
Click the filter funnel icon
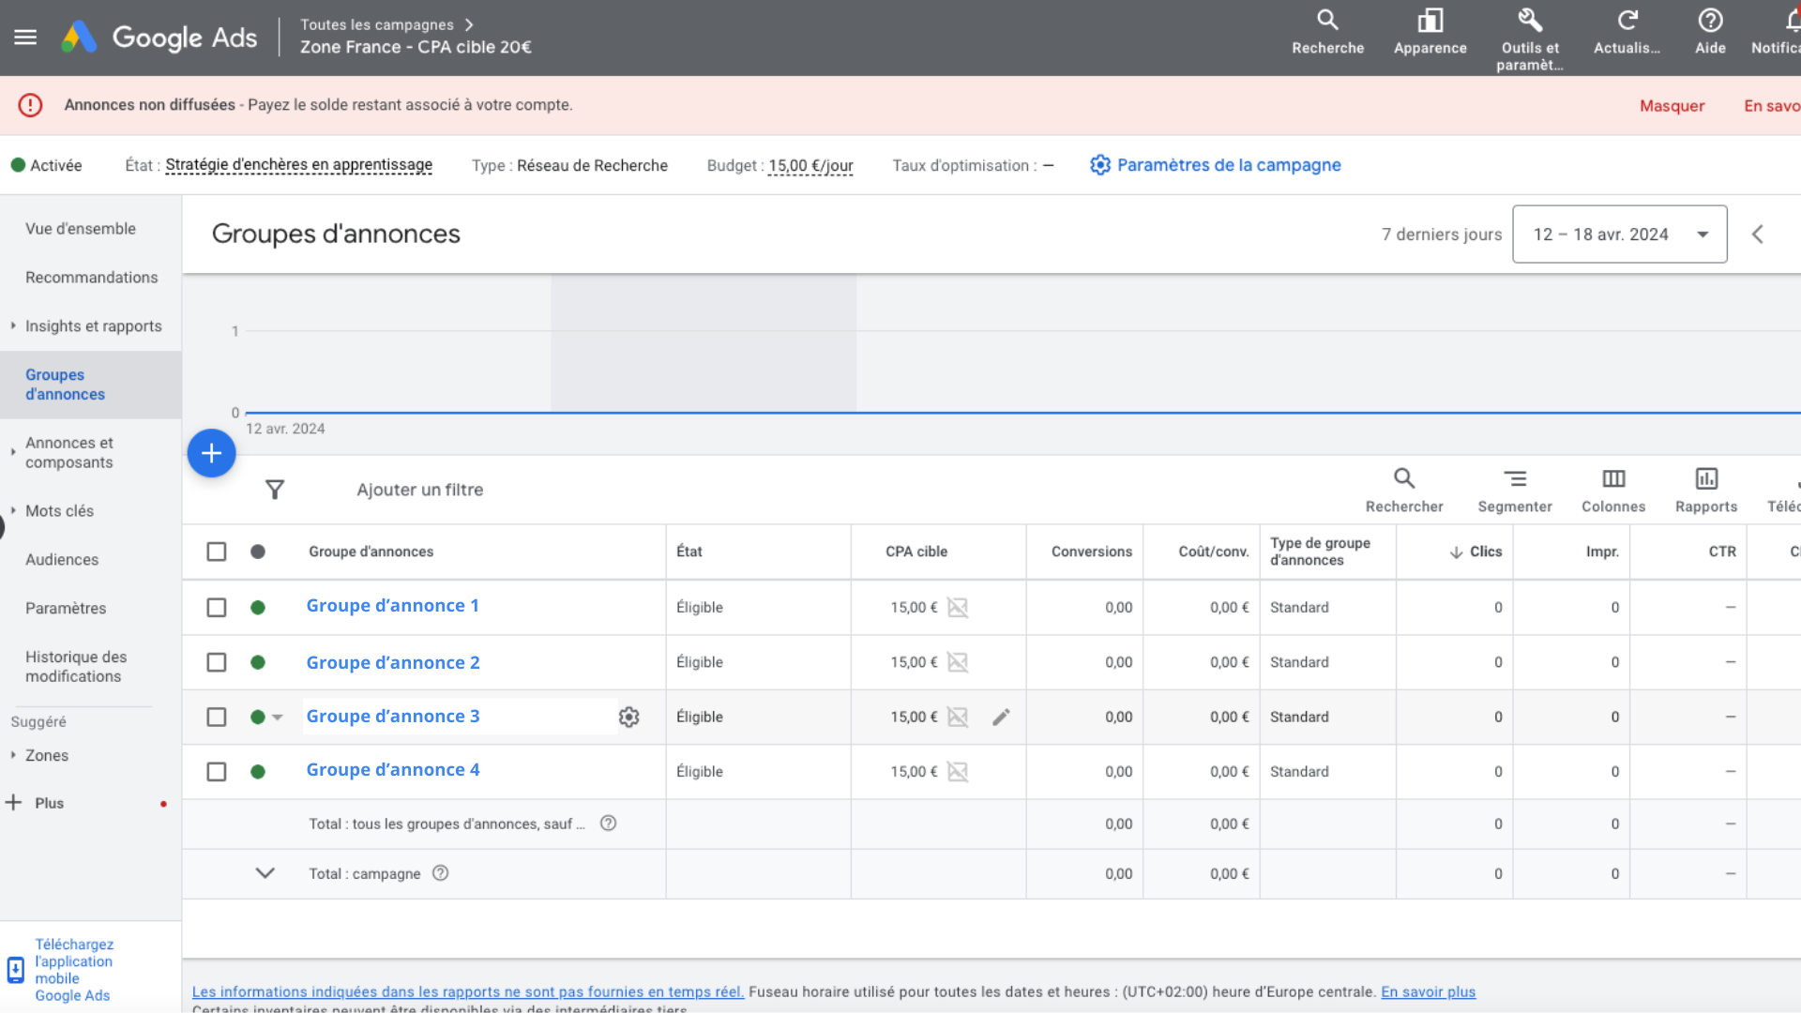(x=275, y=490)
